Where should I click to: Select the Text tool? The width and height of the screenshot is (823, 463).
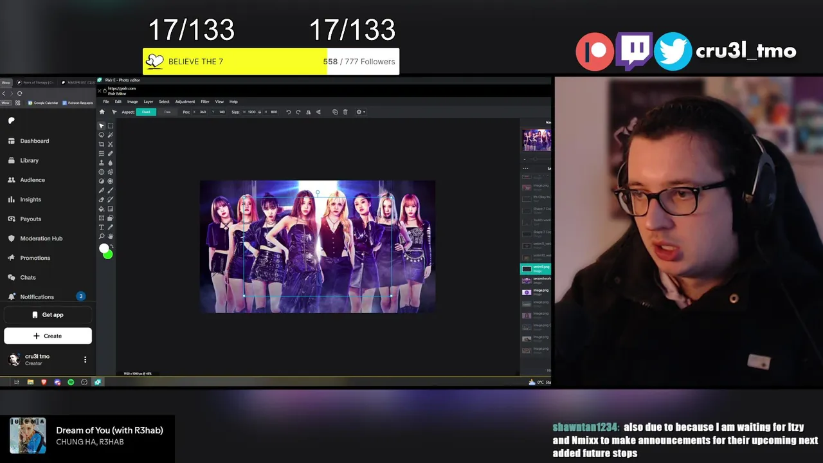(102, 227)
